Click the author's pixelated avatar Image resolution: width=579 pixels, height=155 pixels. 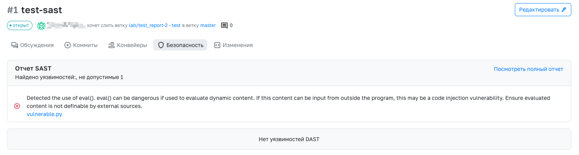coord(41,25)
